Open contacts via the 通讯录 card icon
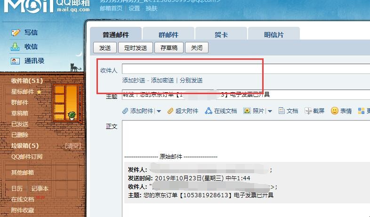The image size is (370, 217). (x=16, y=61)
